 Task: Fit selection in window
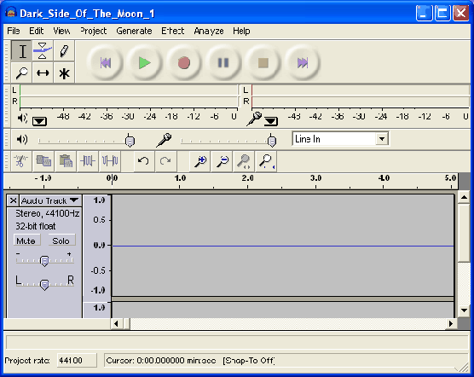point(244,161)
